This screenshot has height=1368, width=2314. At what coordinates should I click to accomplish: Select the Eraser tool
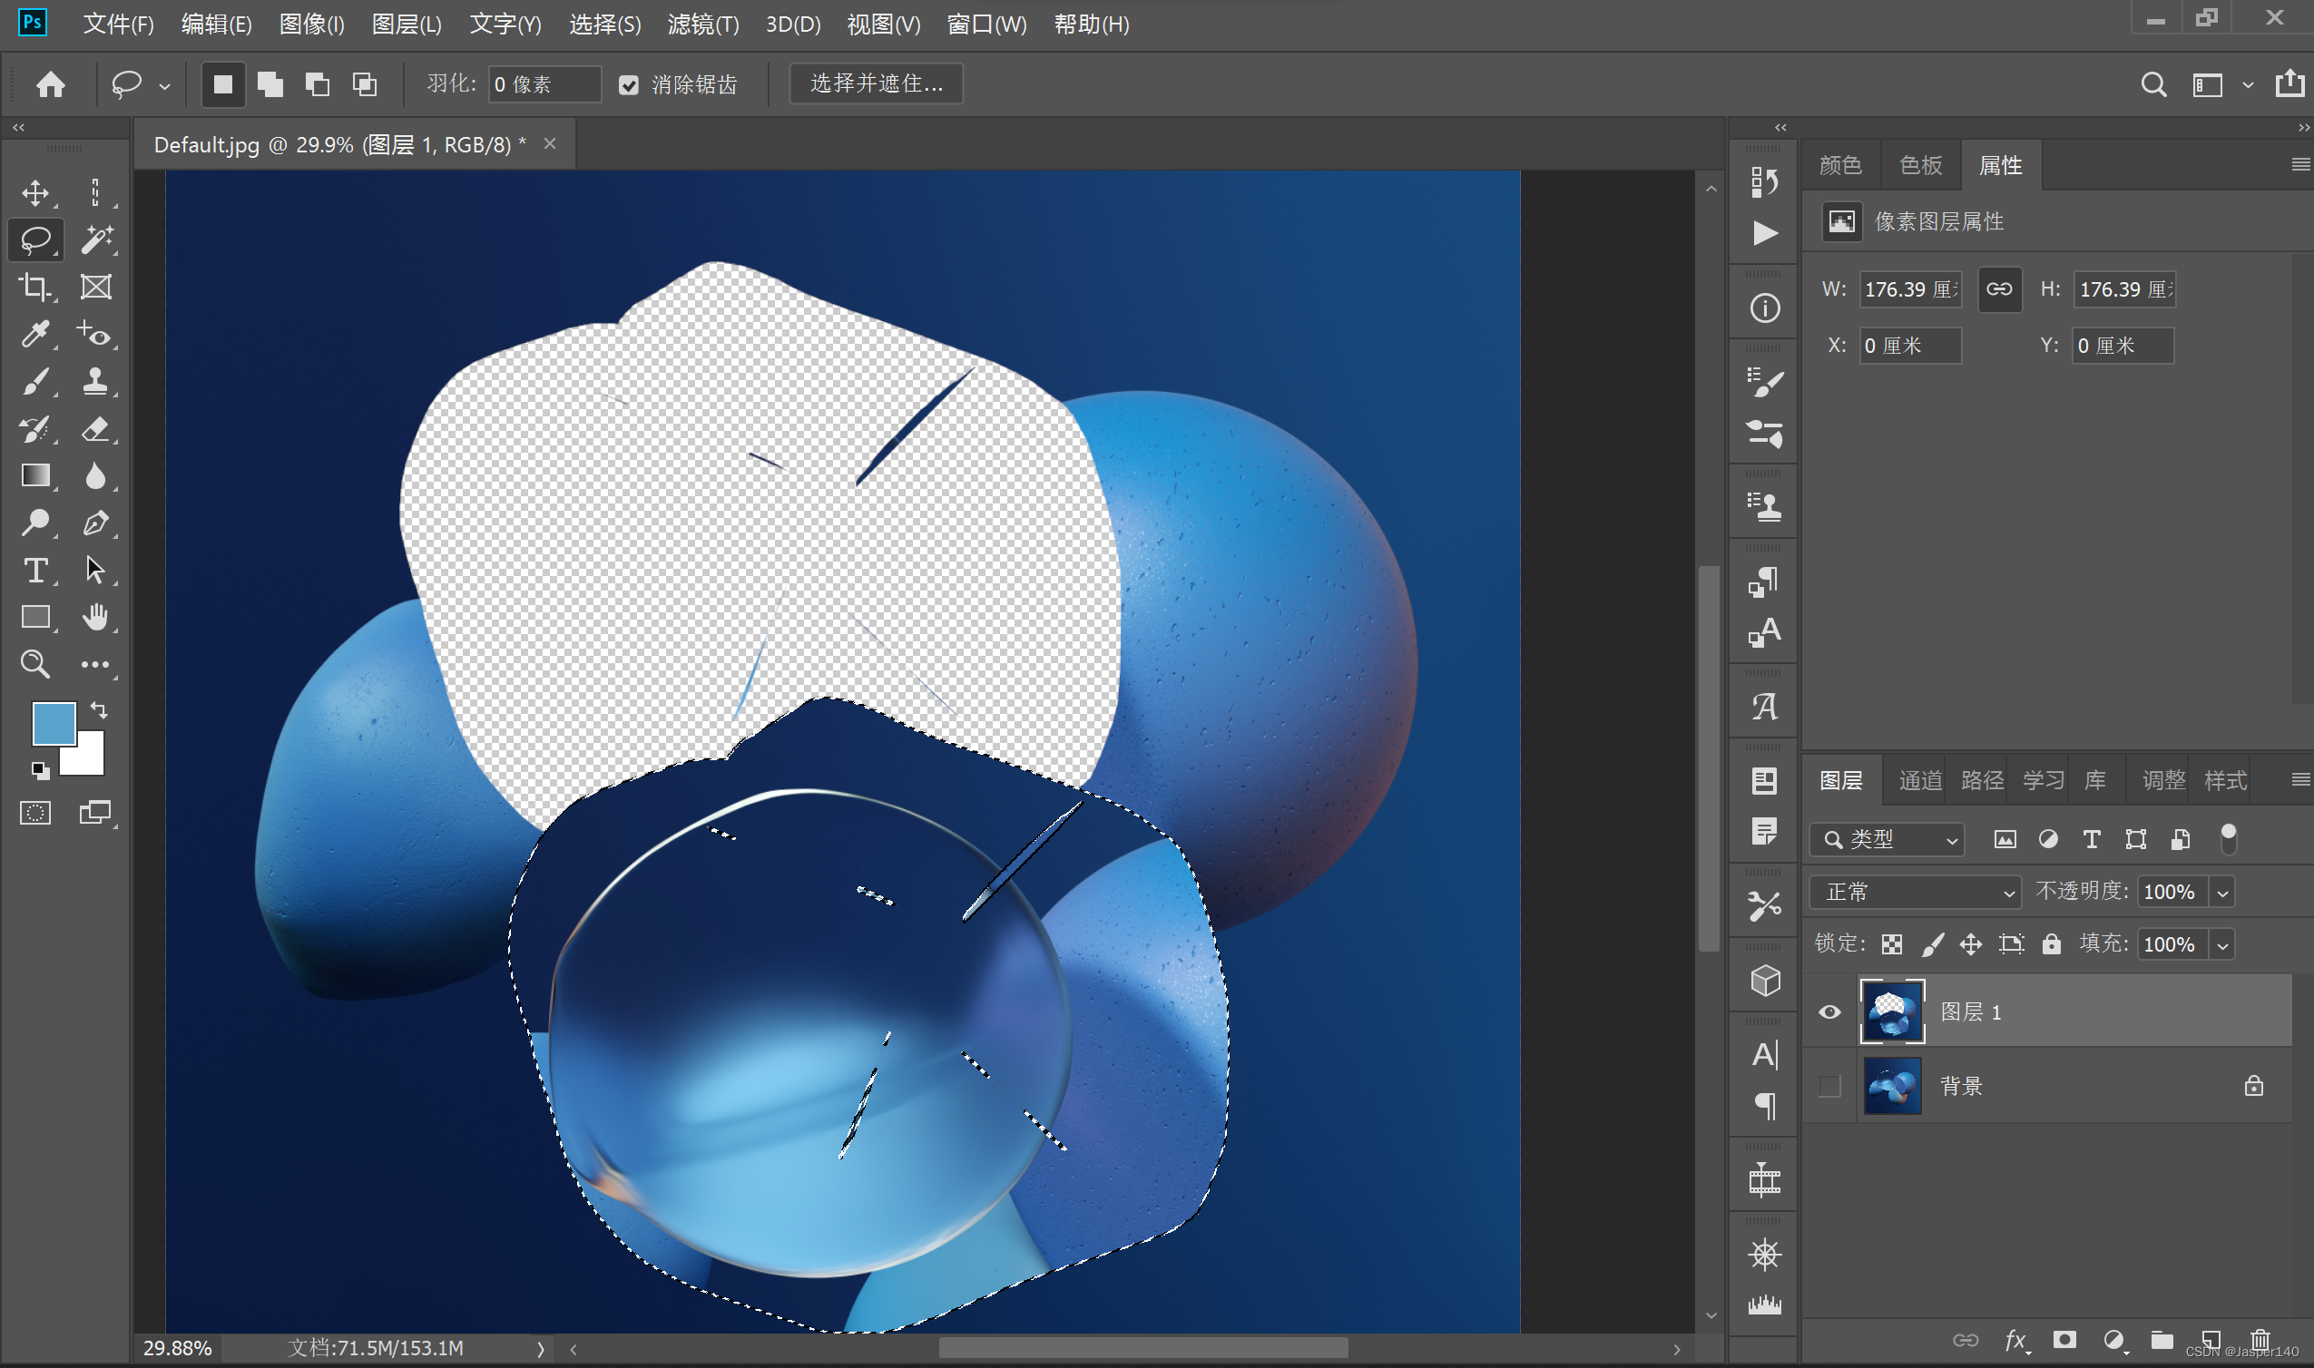pyautogui.click(x=96, y=430)
